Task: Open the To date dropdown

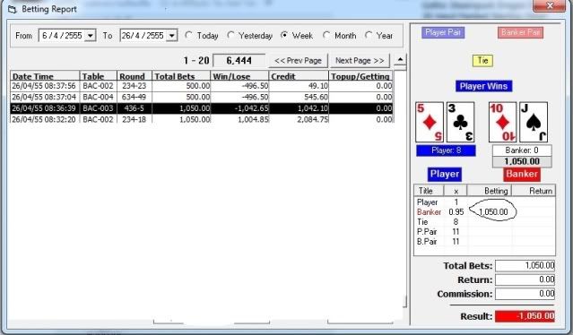Action: pyautogui.click(x=172, y=36)
